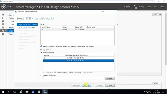This screenshot has height=94, width=167.
Task: Open the Manage menu
Action: coord(141,7)
